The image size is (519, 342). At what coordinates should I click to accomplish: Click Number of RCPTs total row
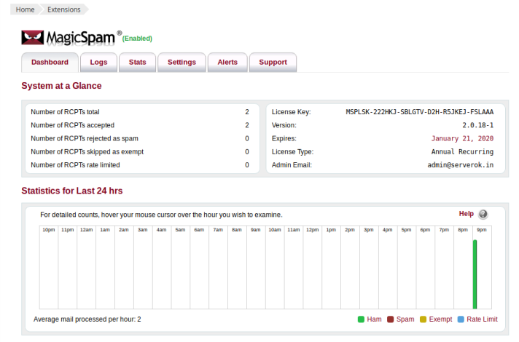click(140, 112)
